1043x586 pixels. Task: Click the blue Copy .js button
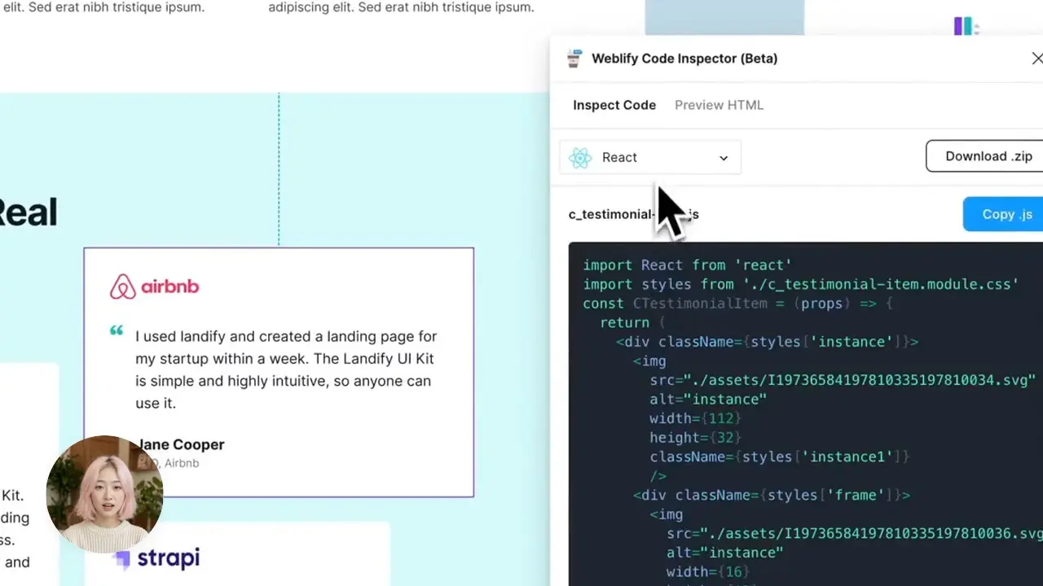1007,214
